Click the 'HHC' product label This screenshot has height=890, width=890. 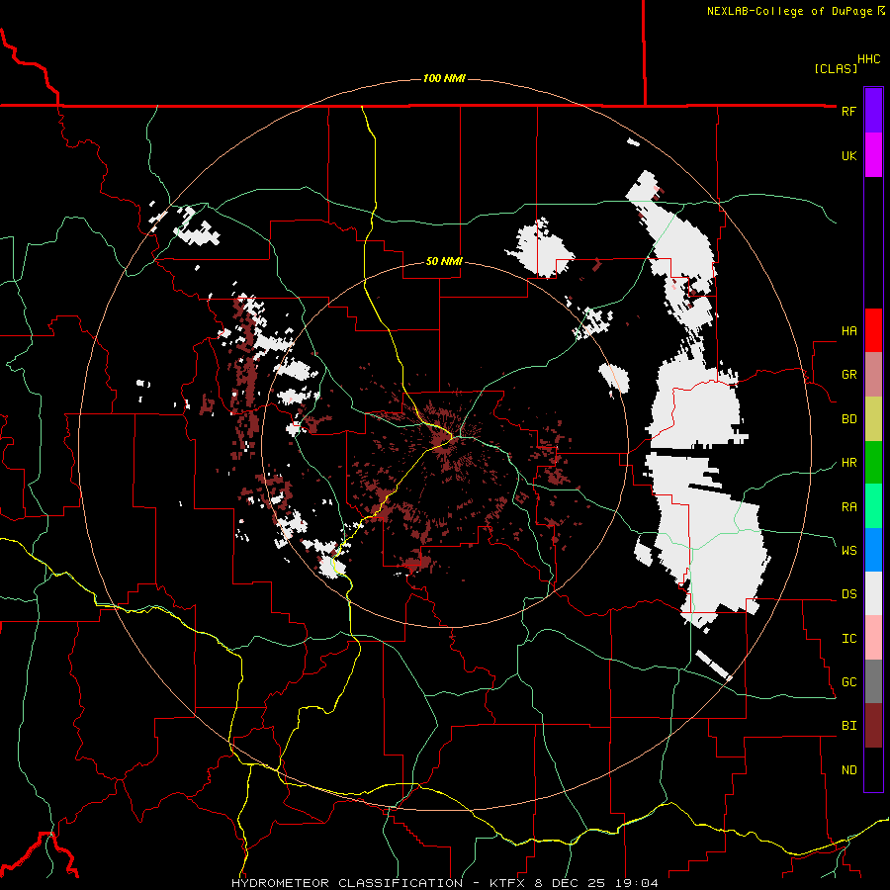(869, 59)
